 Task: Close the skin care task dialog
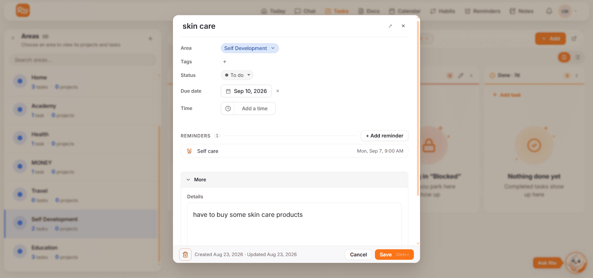tap(403, 26)
